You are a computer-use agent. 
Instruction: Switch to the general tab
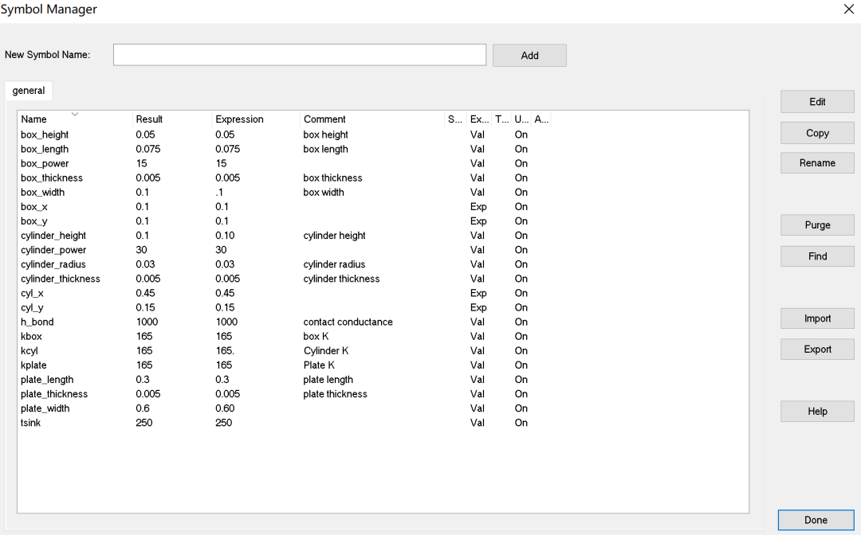(29, 91)
